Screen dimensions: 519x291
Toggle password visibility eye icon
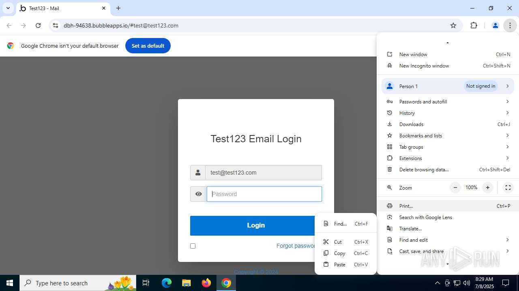198,194
